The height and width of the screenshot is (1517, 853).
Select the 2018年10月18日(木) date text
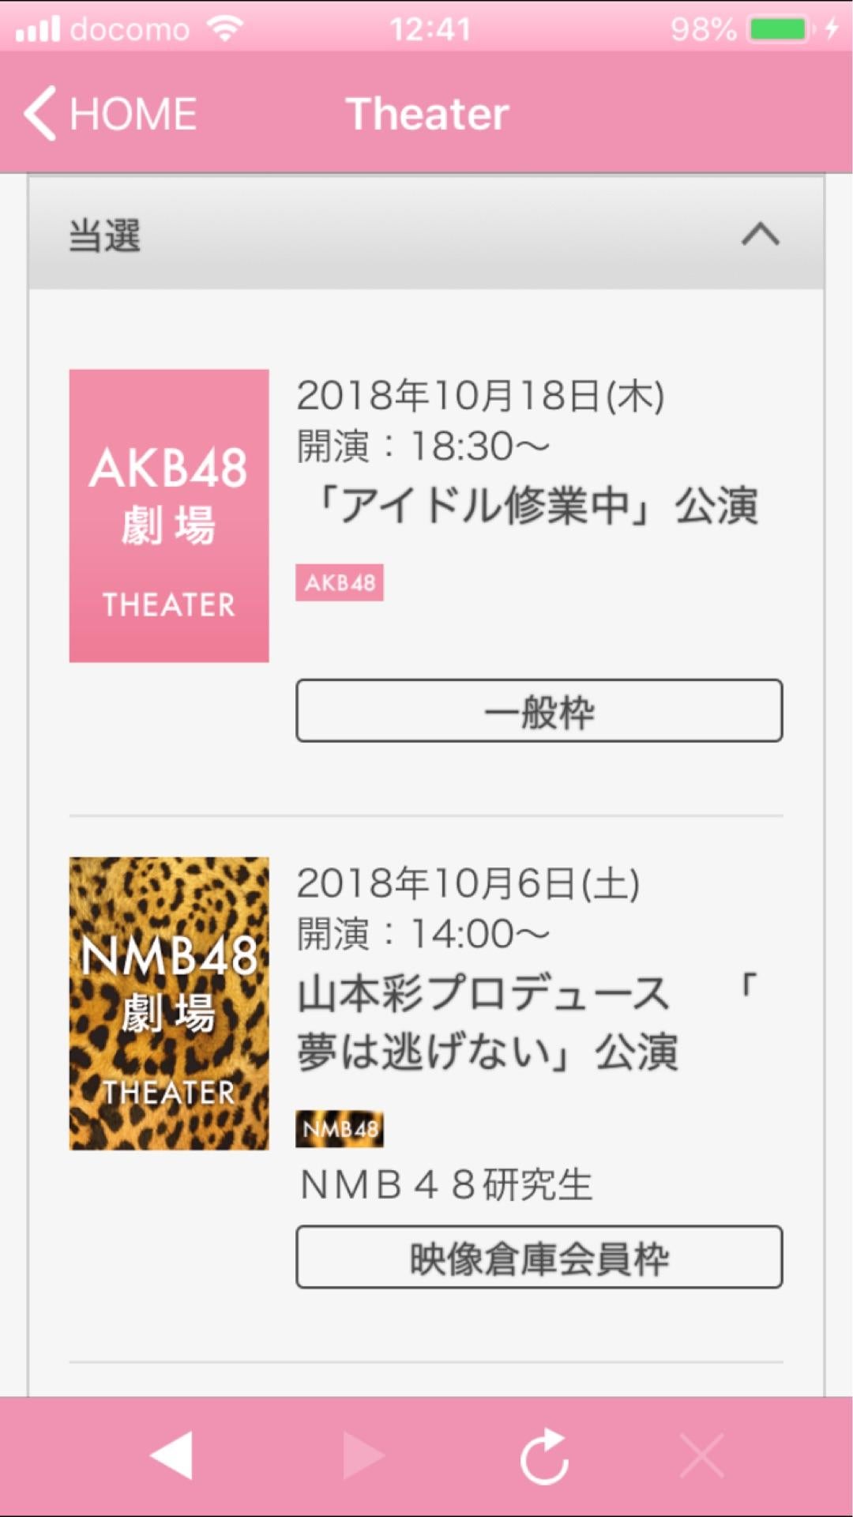click(480, 395)
